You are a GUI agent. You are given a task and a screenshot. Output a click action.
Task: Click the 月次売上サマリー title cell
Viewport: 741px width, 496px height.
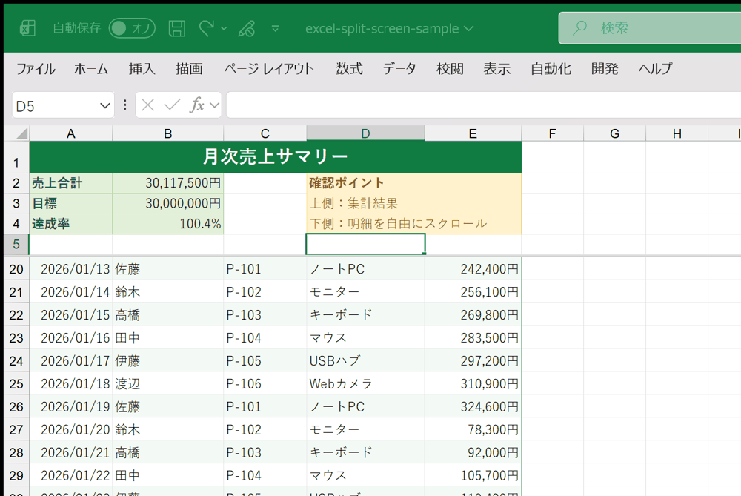click(x=276, y=157)
